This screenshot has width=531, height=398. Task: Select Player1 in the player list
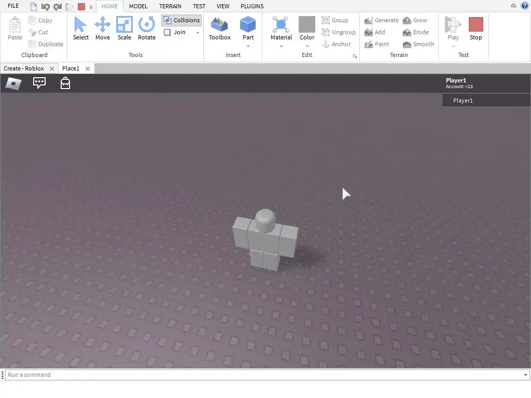pos(486,101)
